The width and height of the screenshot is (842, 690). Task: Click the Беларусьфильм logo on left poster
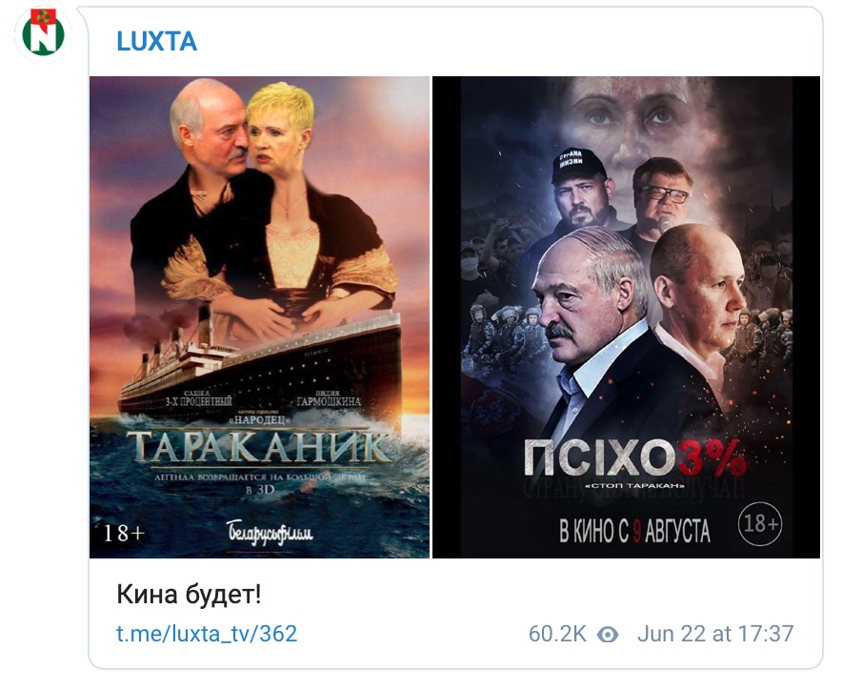point(270,532)
